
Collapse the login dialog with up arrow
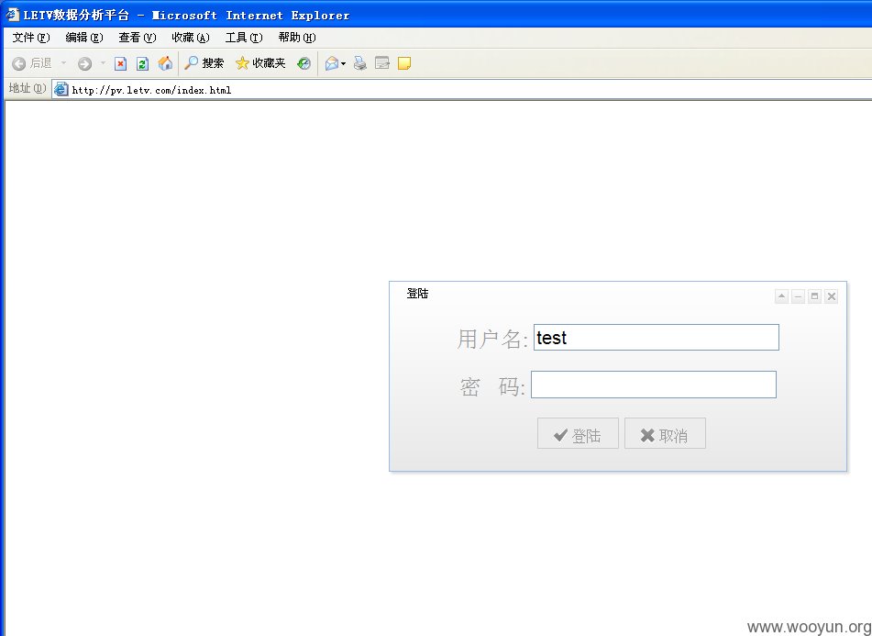781,296
